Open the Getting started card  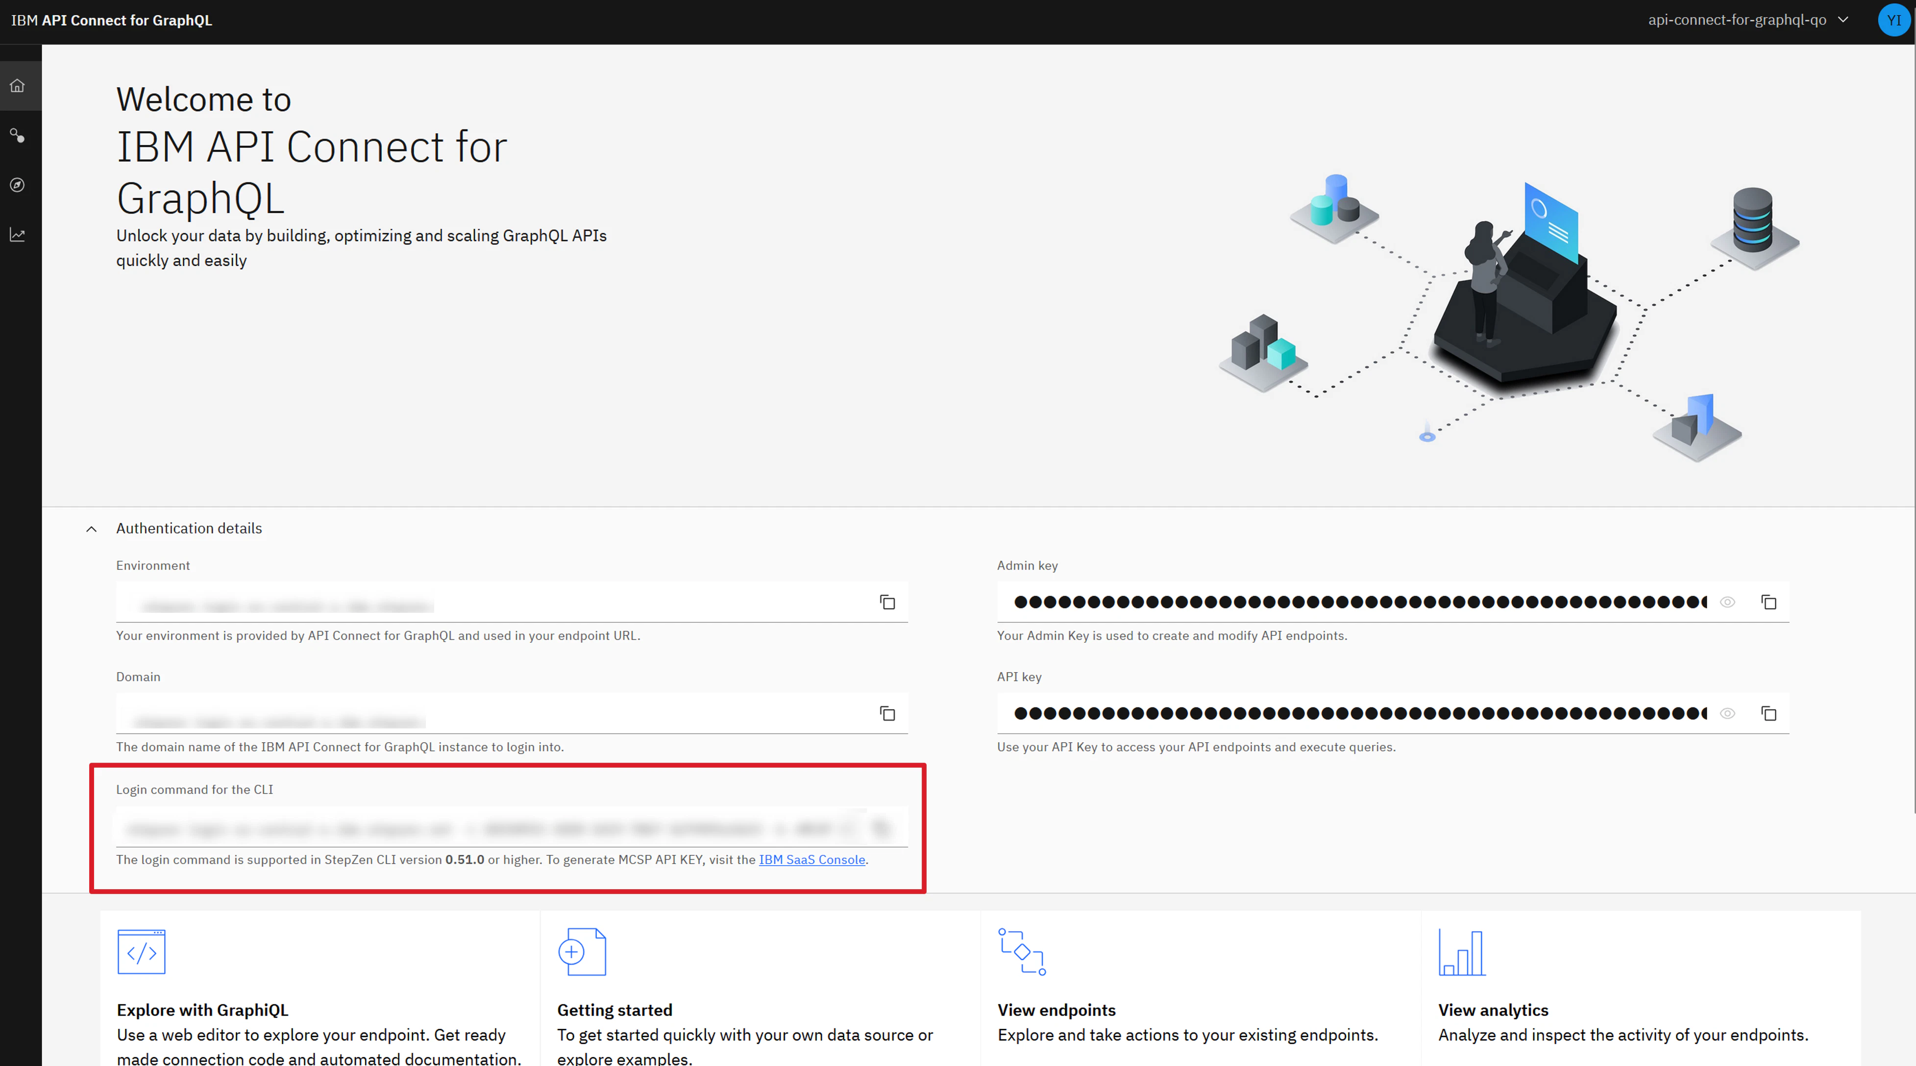[x=760, y=989]
